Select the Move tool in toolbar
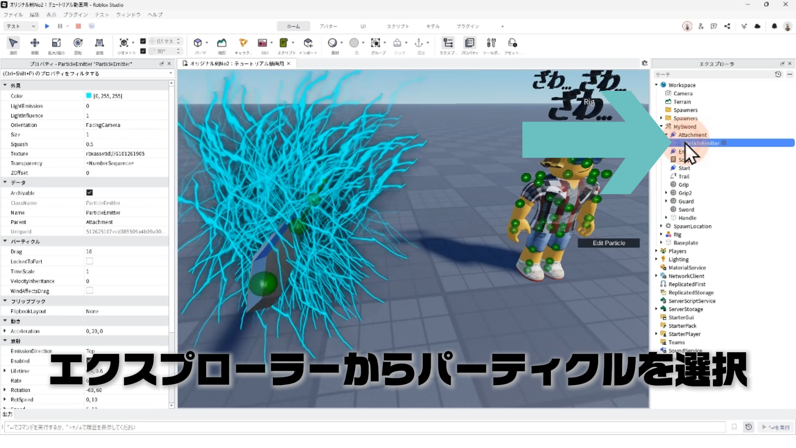 pyautogui.click(x=35, y=43)
